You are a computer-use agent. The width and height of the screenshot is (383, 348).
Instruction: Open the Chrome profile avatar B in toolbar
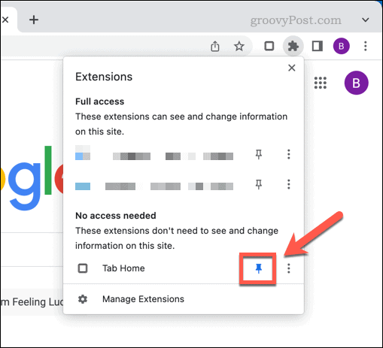(341, 47)
